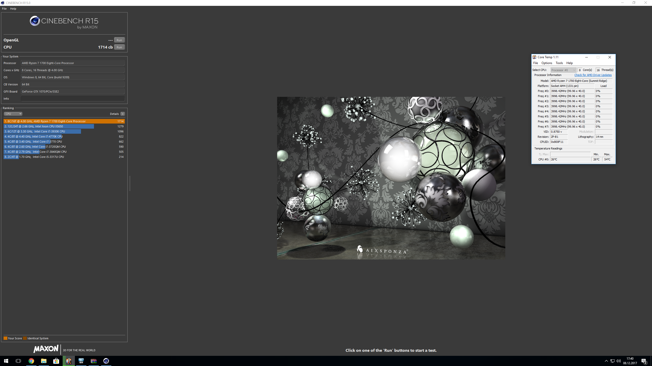Open File Explorer from taskbar
This screenshot has height=366, width=652.
[44, 361]
